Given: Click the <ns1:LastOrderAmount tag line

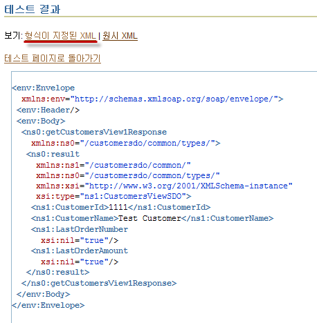Looking at the screenshot, I should pos(80,251).
